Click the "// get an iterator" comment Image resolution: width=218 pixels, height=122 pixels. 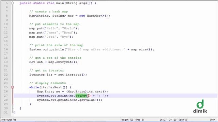[x=47, y=70]
